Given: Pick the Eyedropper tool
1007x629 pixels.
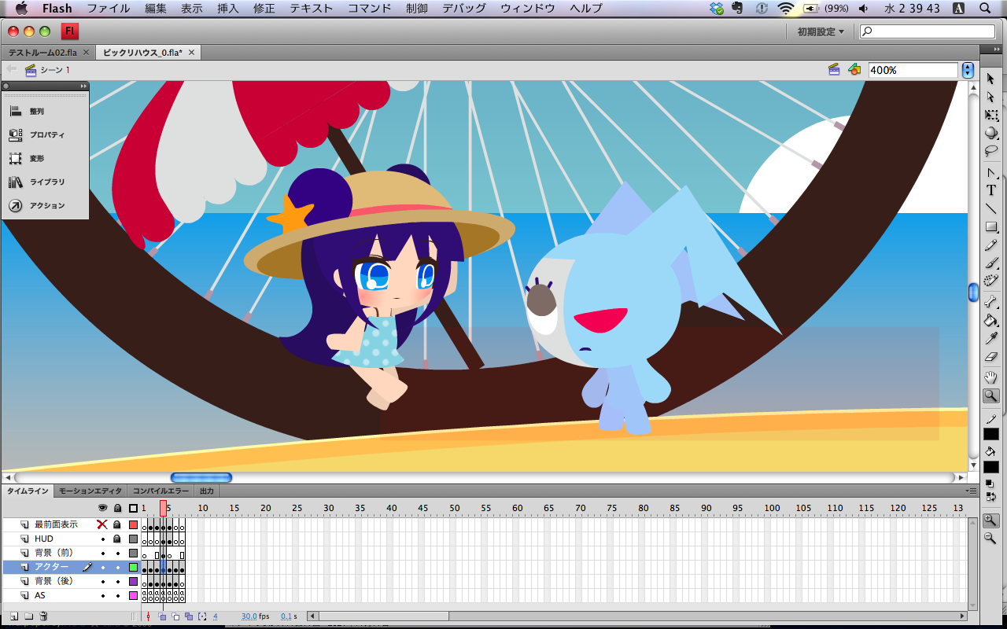Looking at the screenshot, I should (x=990, y=338).
